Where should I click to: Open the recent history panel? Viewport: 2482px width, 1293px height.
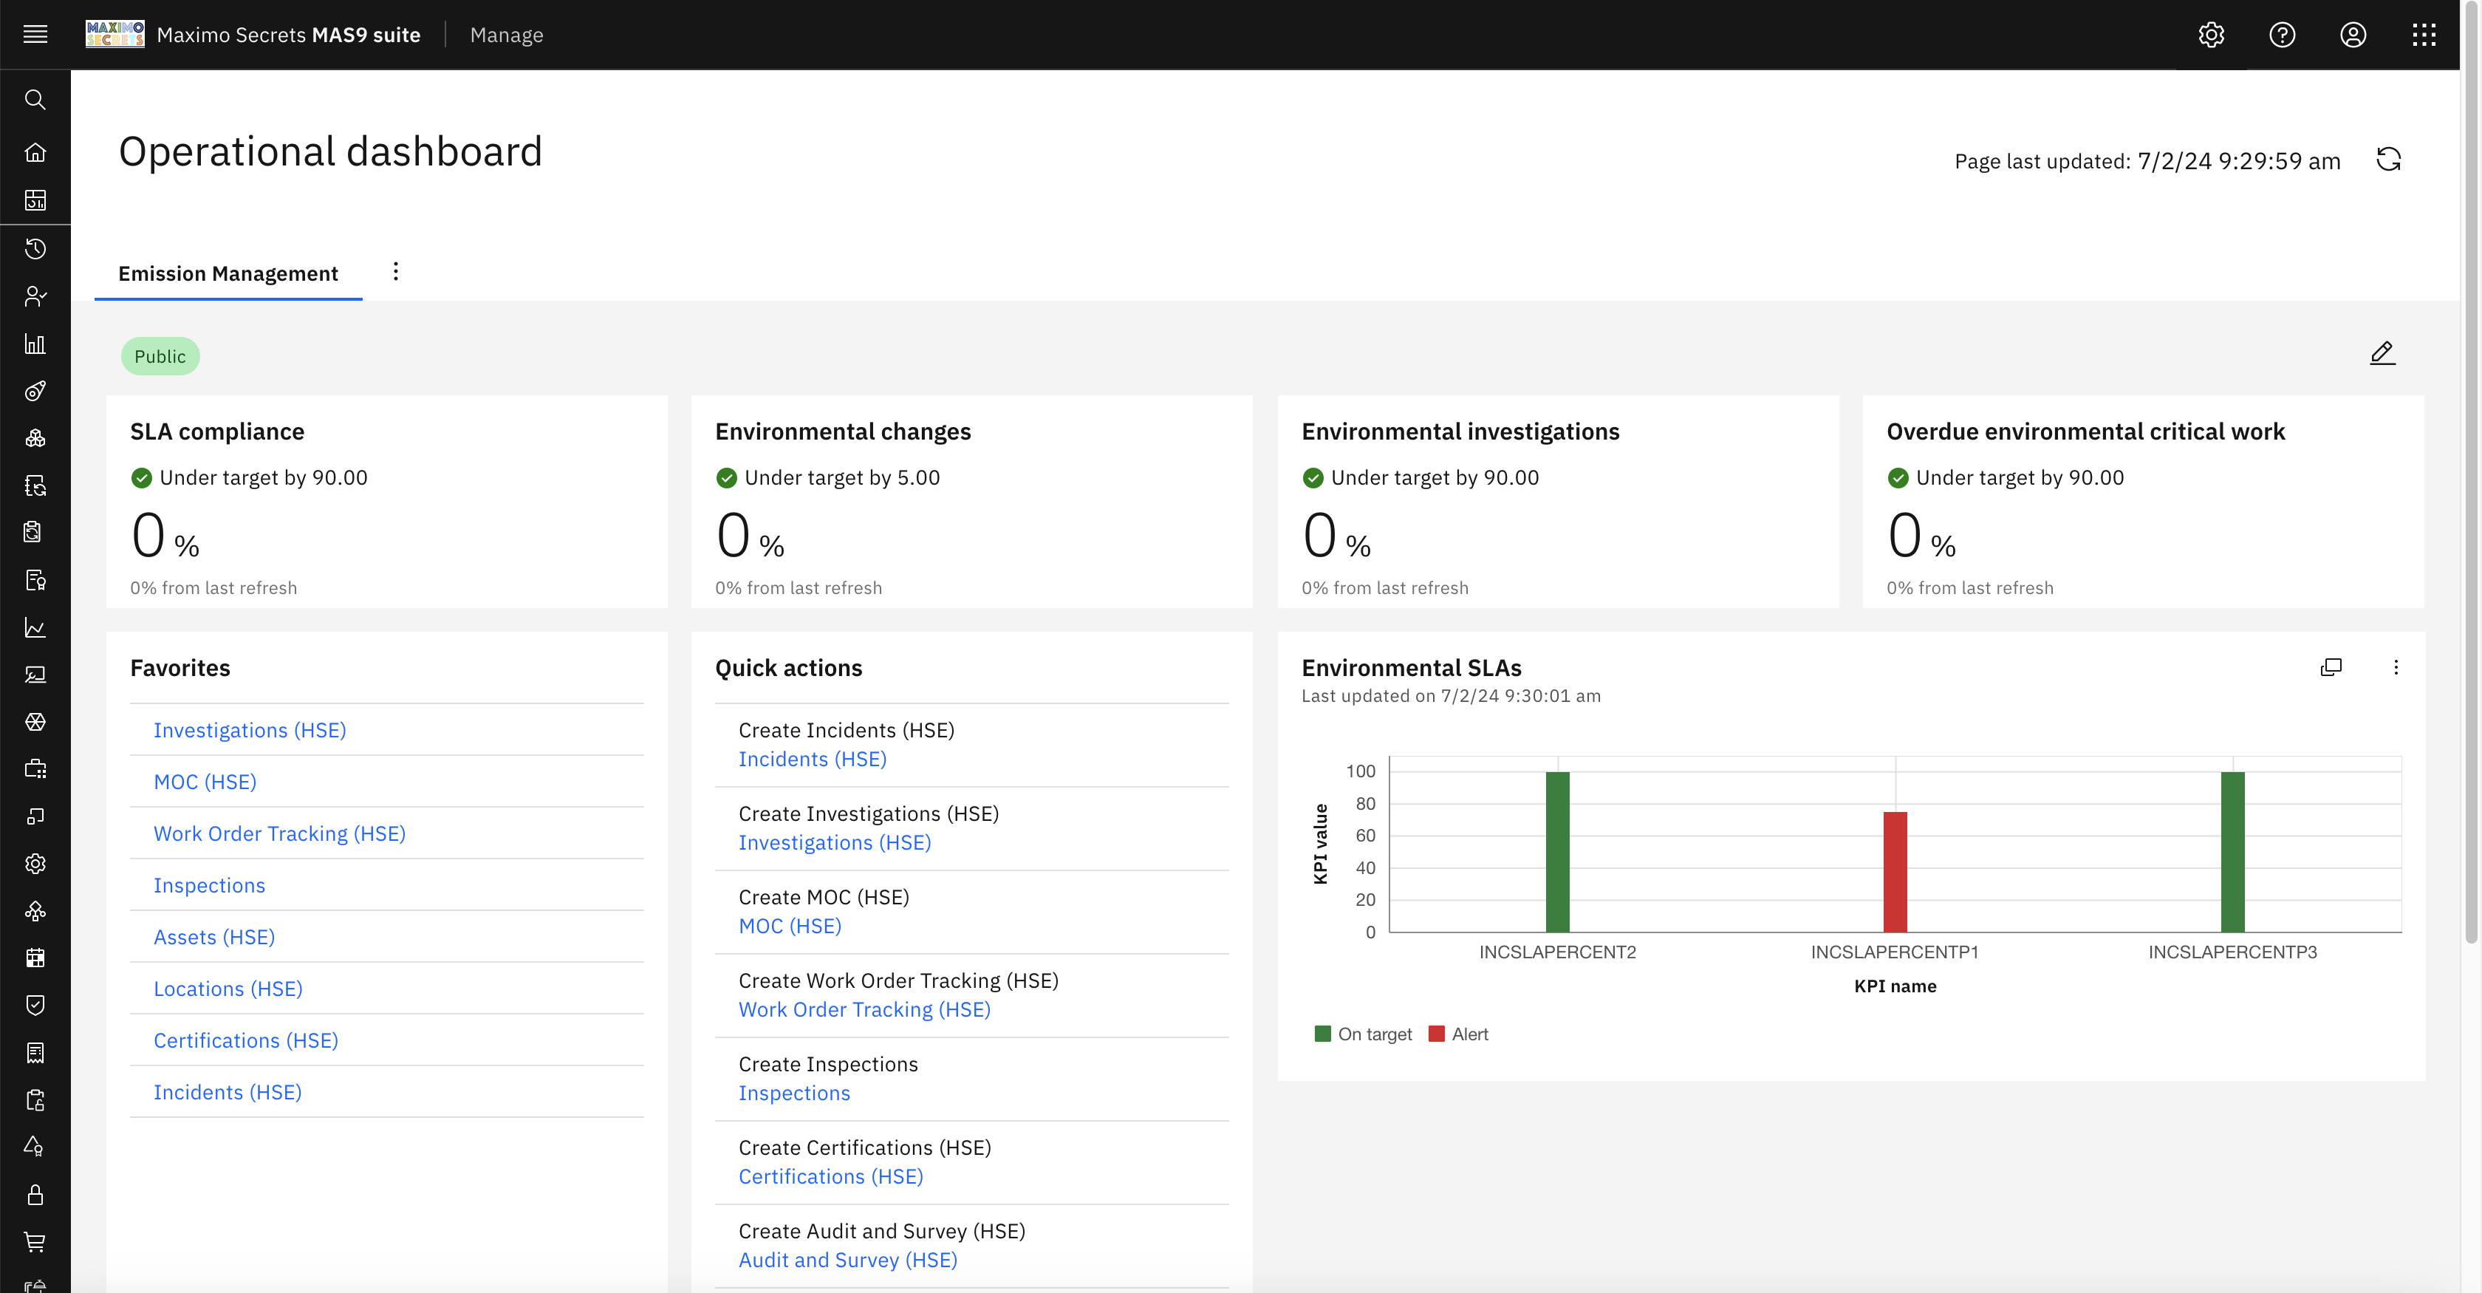35,248
